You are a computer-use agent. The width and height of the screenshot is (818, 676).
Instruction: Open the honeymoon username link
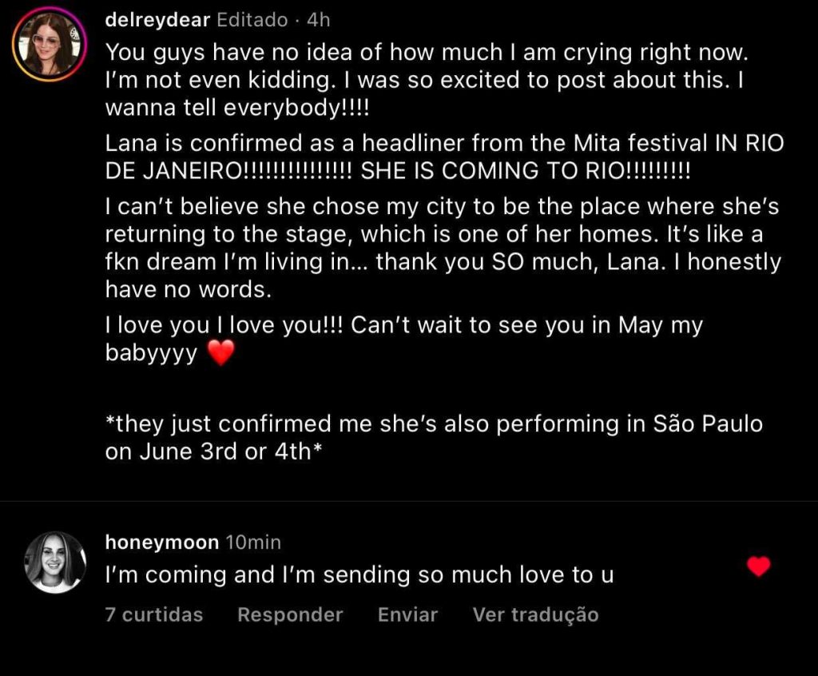pos(161,543)
